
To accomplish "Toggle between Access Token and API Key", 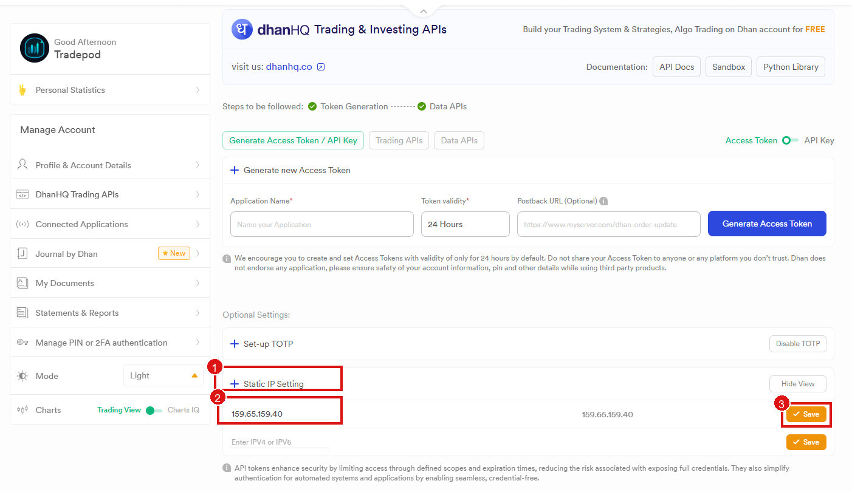I will [x=790, y=140].
